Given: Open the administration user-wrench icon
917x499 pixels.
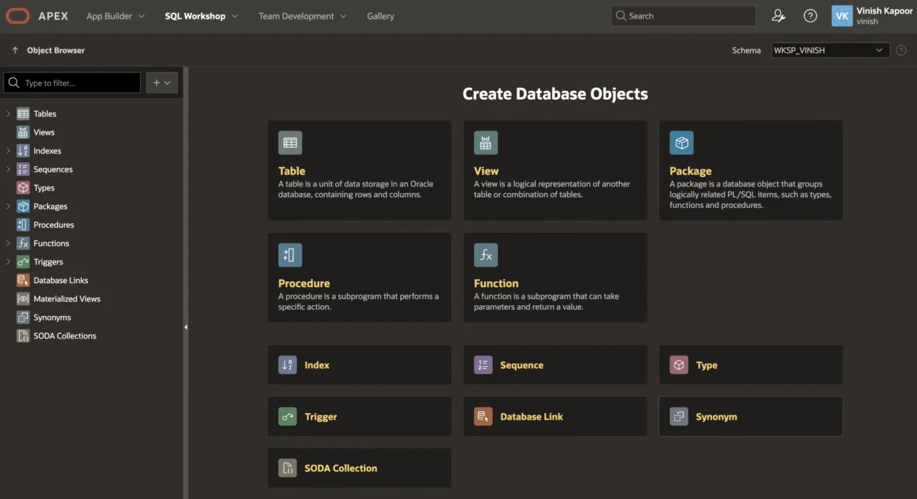Looking at the screenshot, I should tap(779, 16).
